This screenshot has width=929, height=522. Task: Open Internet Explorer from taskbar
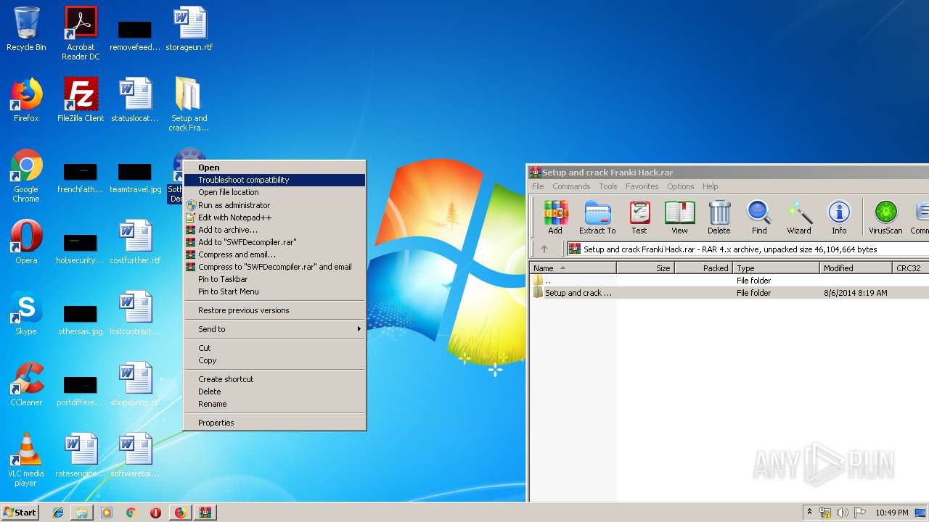click(x=58, y=512)
